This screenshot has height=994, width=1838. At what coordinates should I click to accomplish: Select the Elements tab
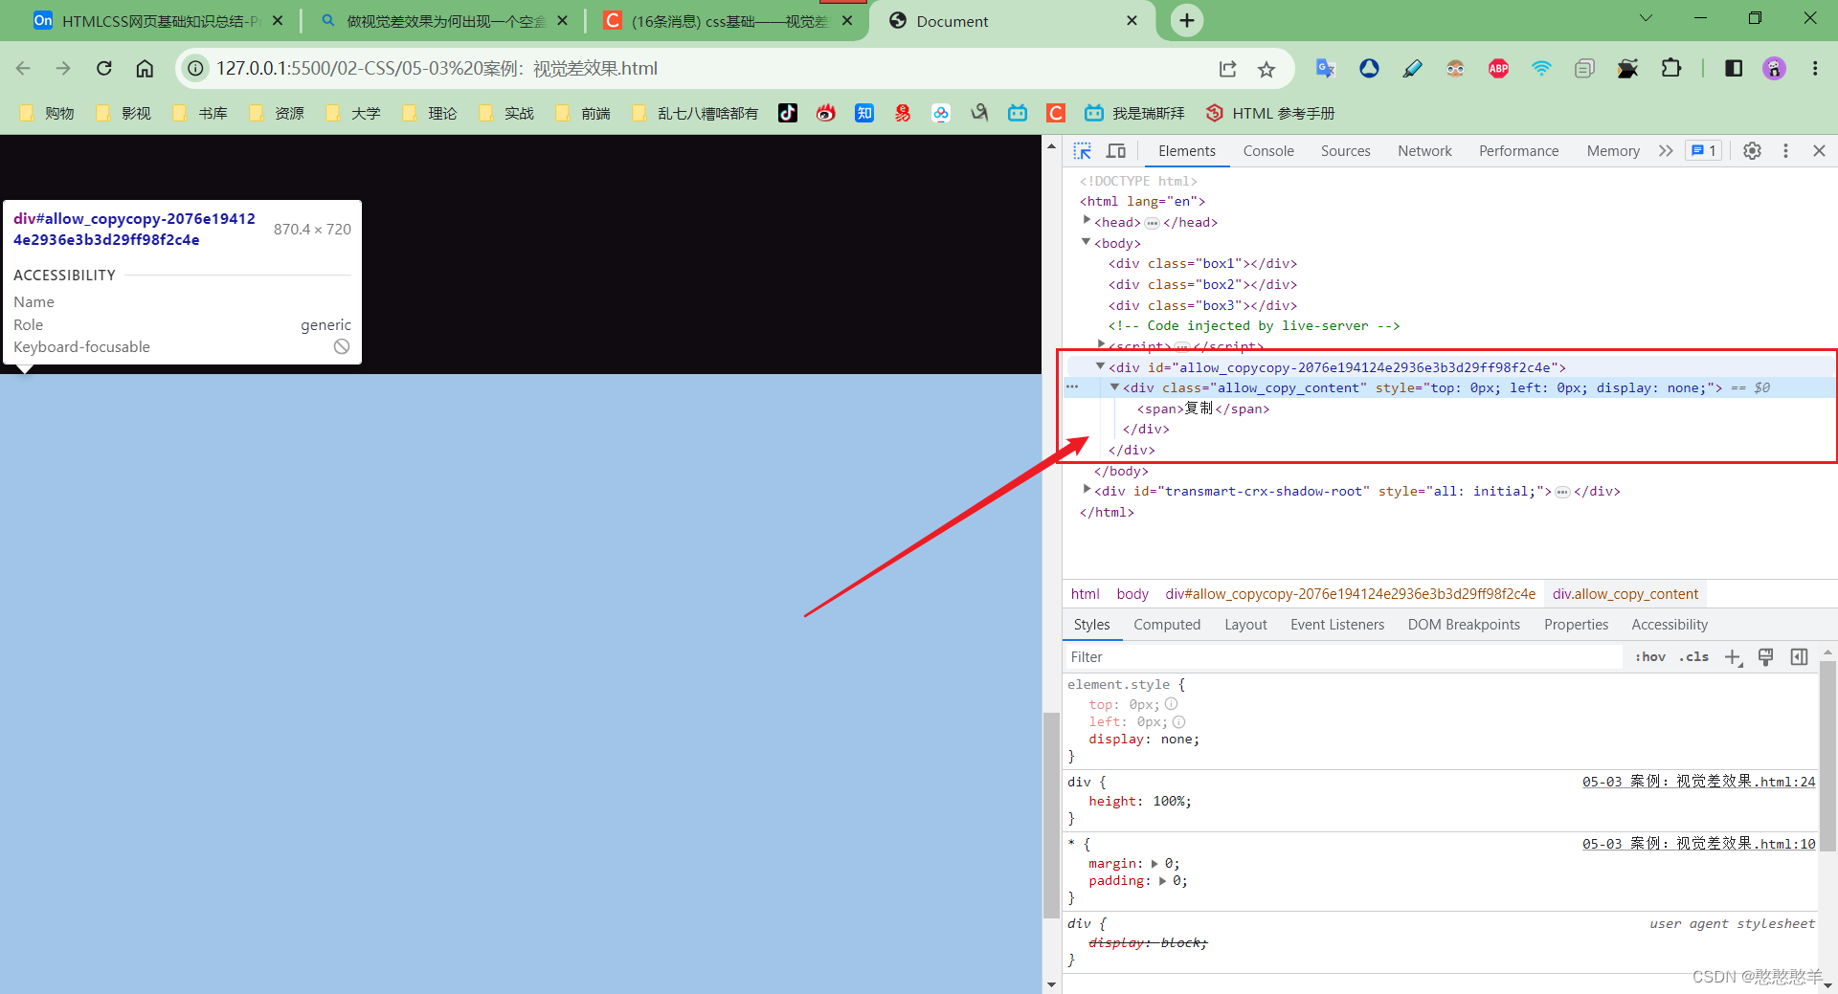(1186, 151)
